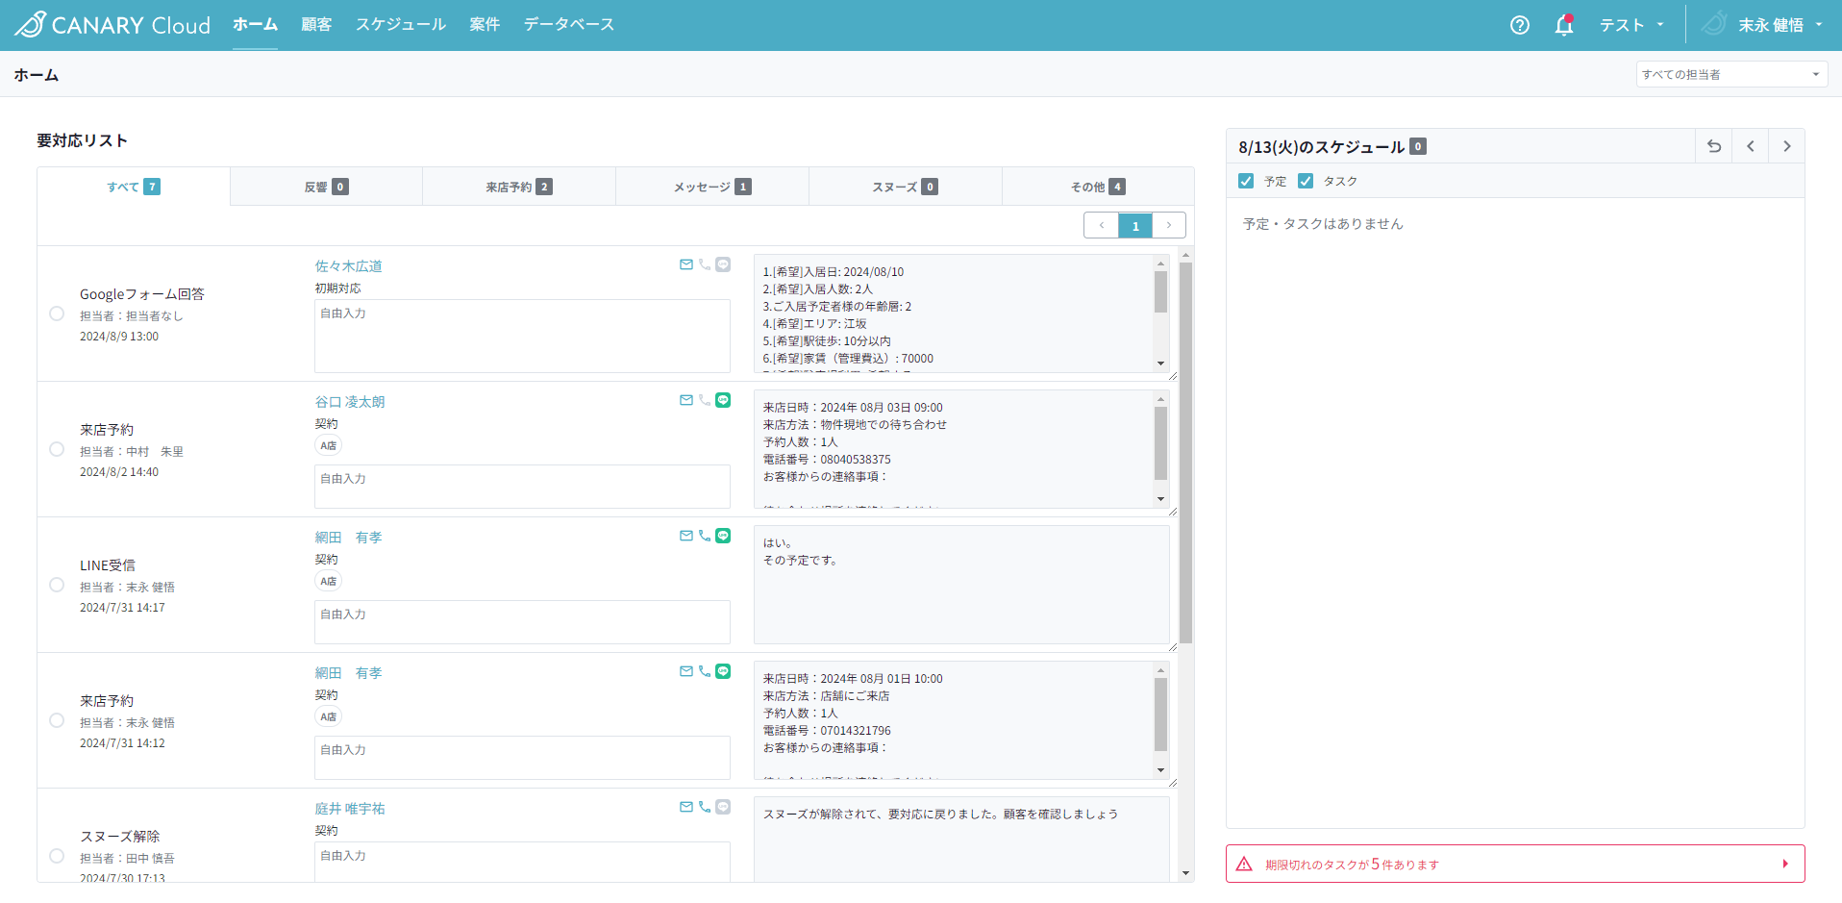1842x903 pixels.
Task: Select radio for 来店予約 2024/8/2 row
Action: click(57, 449)
